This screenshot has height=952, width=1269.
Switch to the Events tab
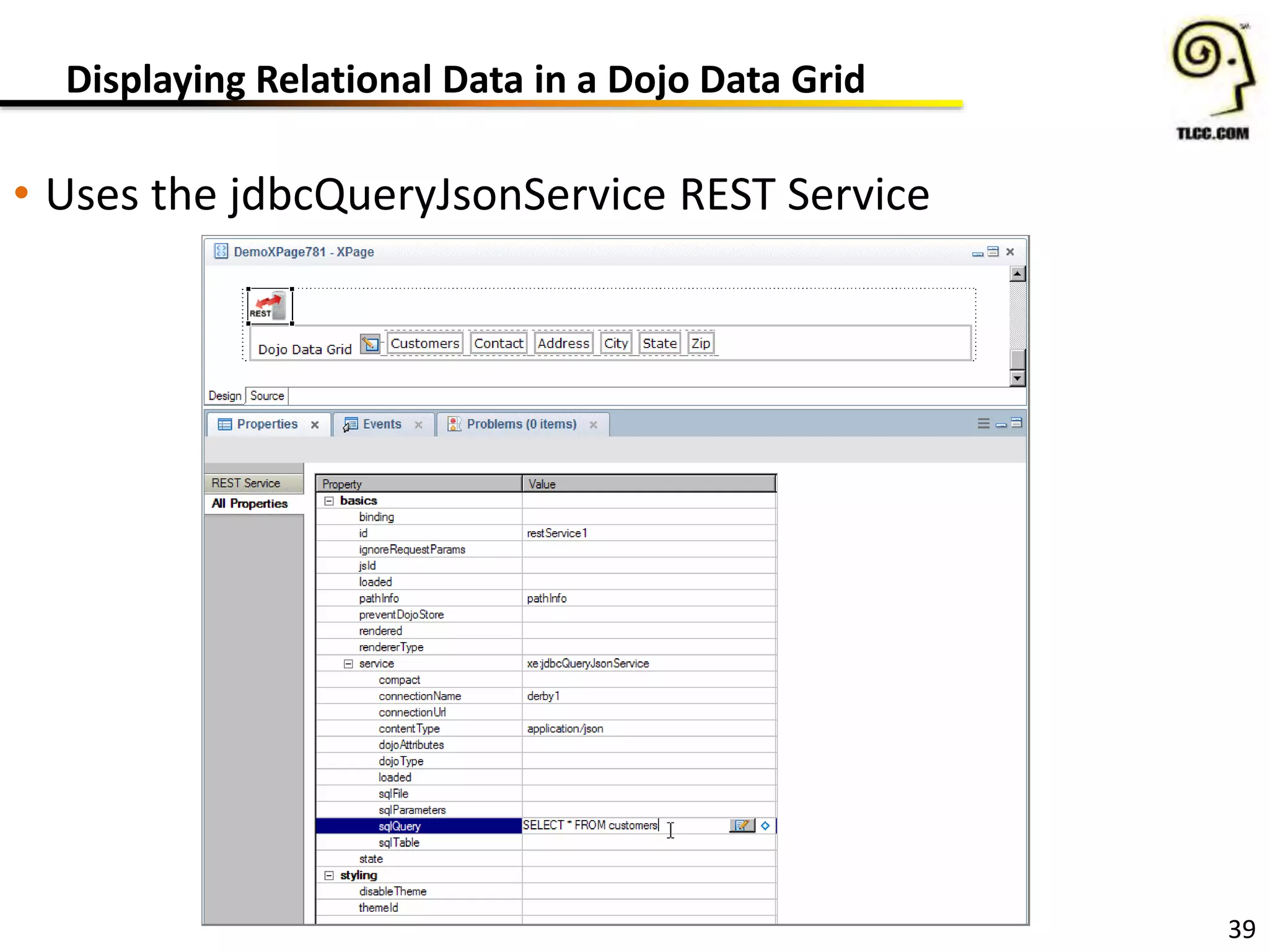click(x=382, y=425)
